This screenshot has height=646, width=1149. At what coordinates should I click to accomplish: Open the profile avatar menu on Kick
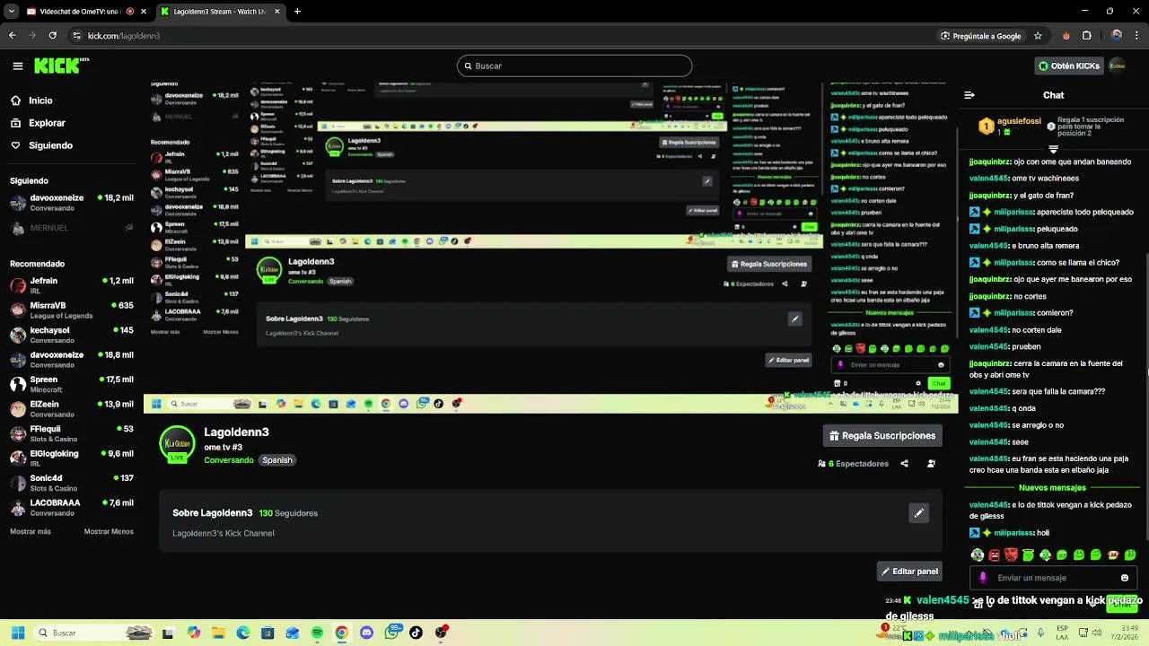tap(1118, 65)
